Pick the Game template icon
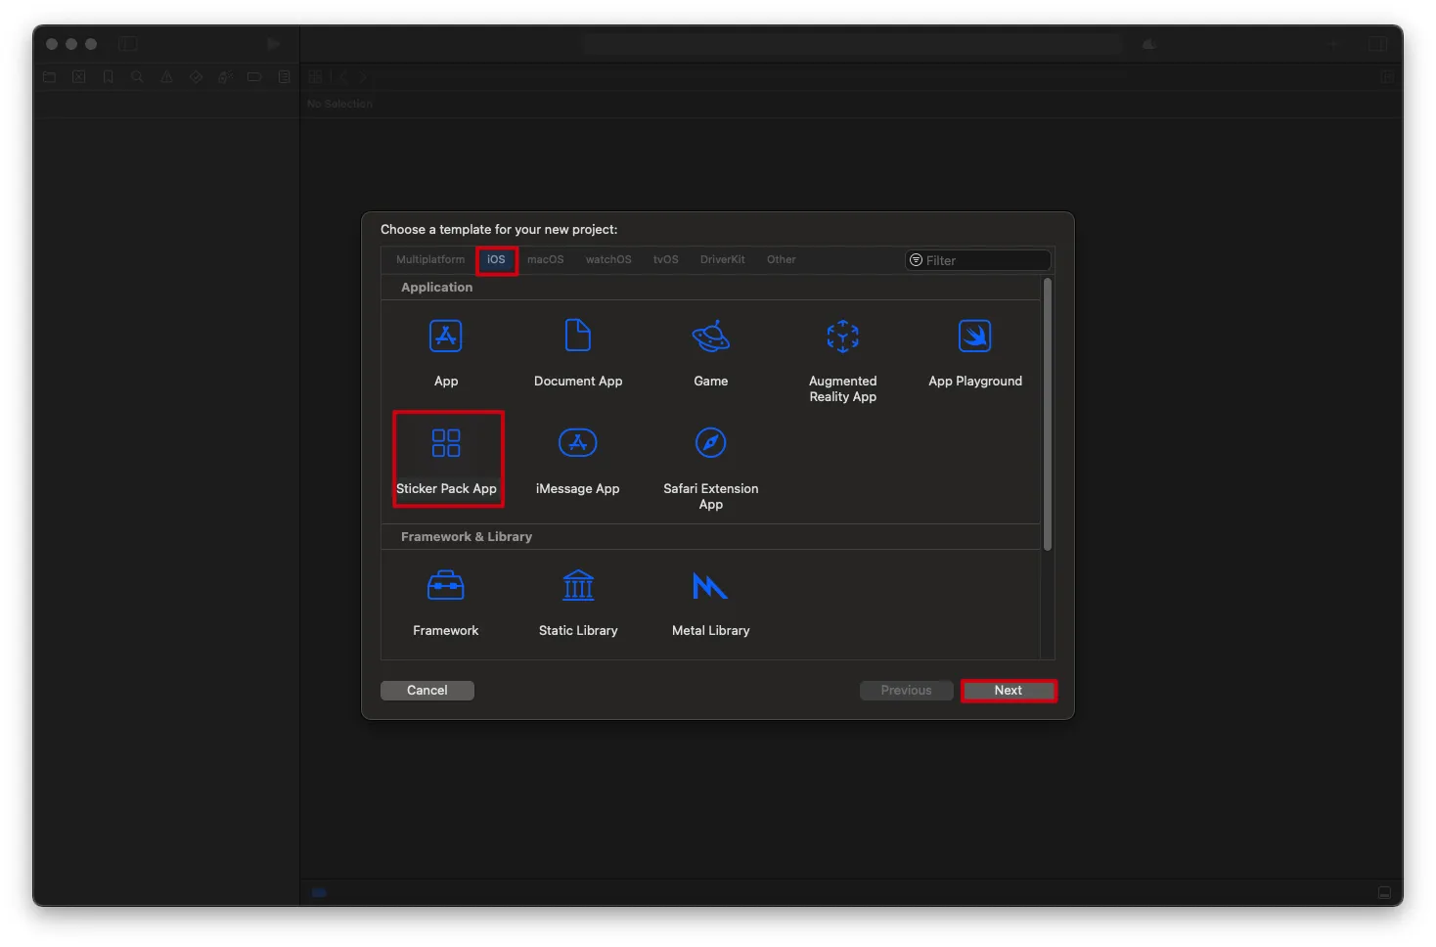The height and width of the screenshot is (947, 1436). click(x=710, y=338)
